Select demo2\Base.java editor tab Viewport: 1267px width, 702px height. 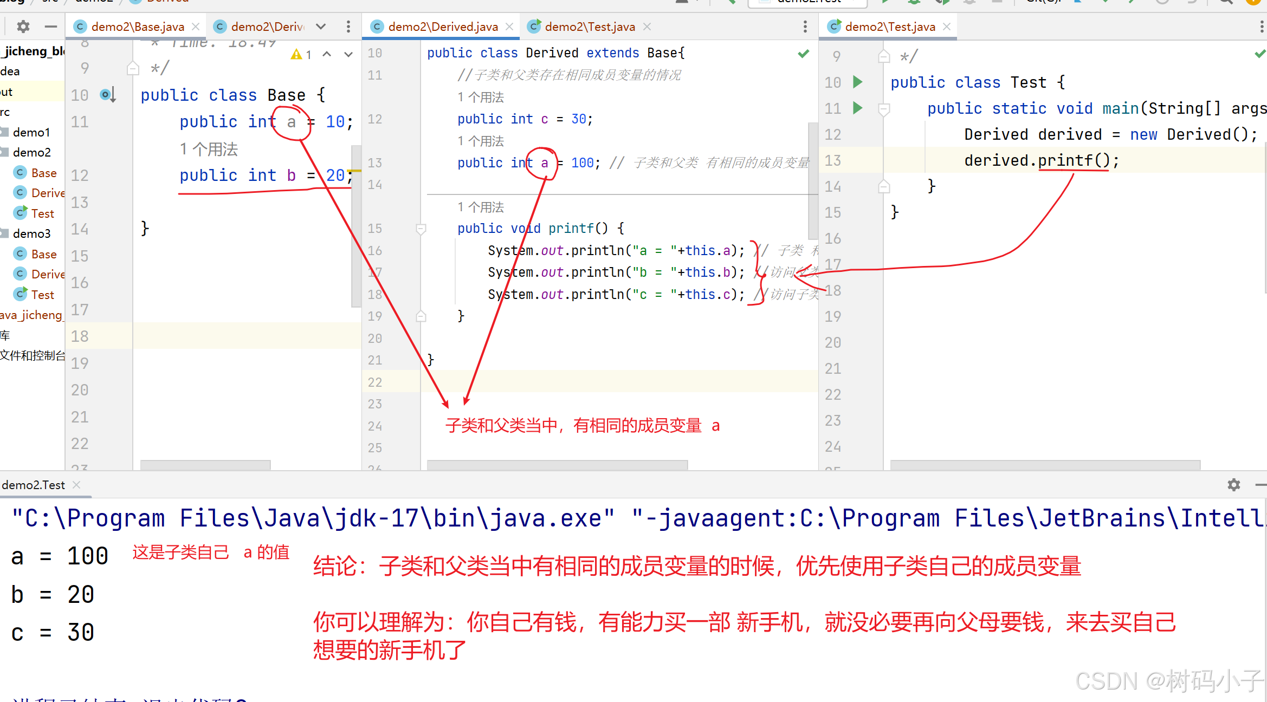(x=137, y=27)
